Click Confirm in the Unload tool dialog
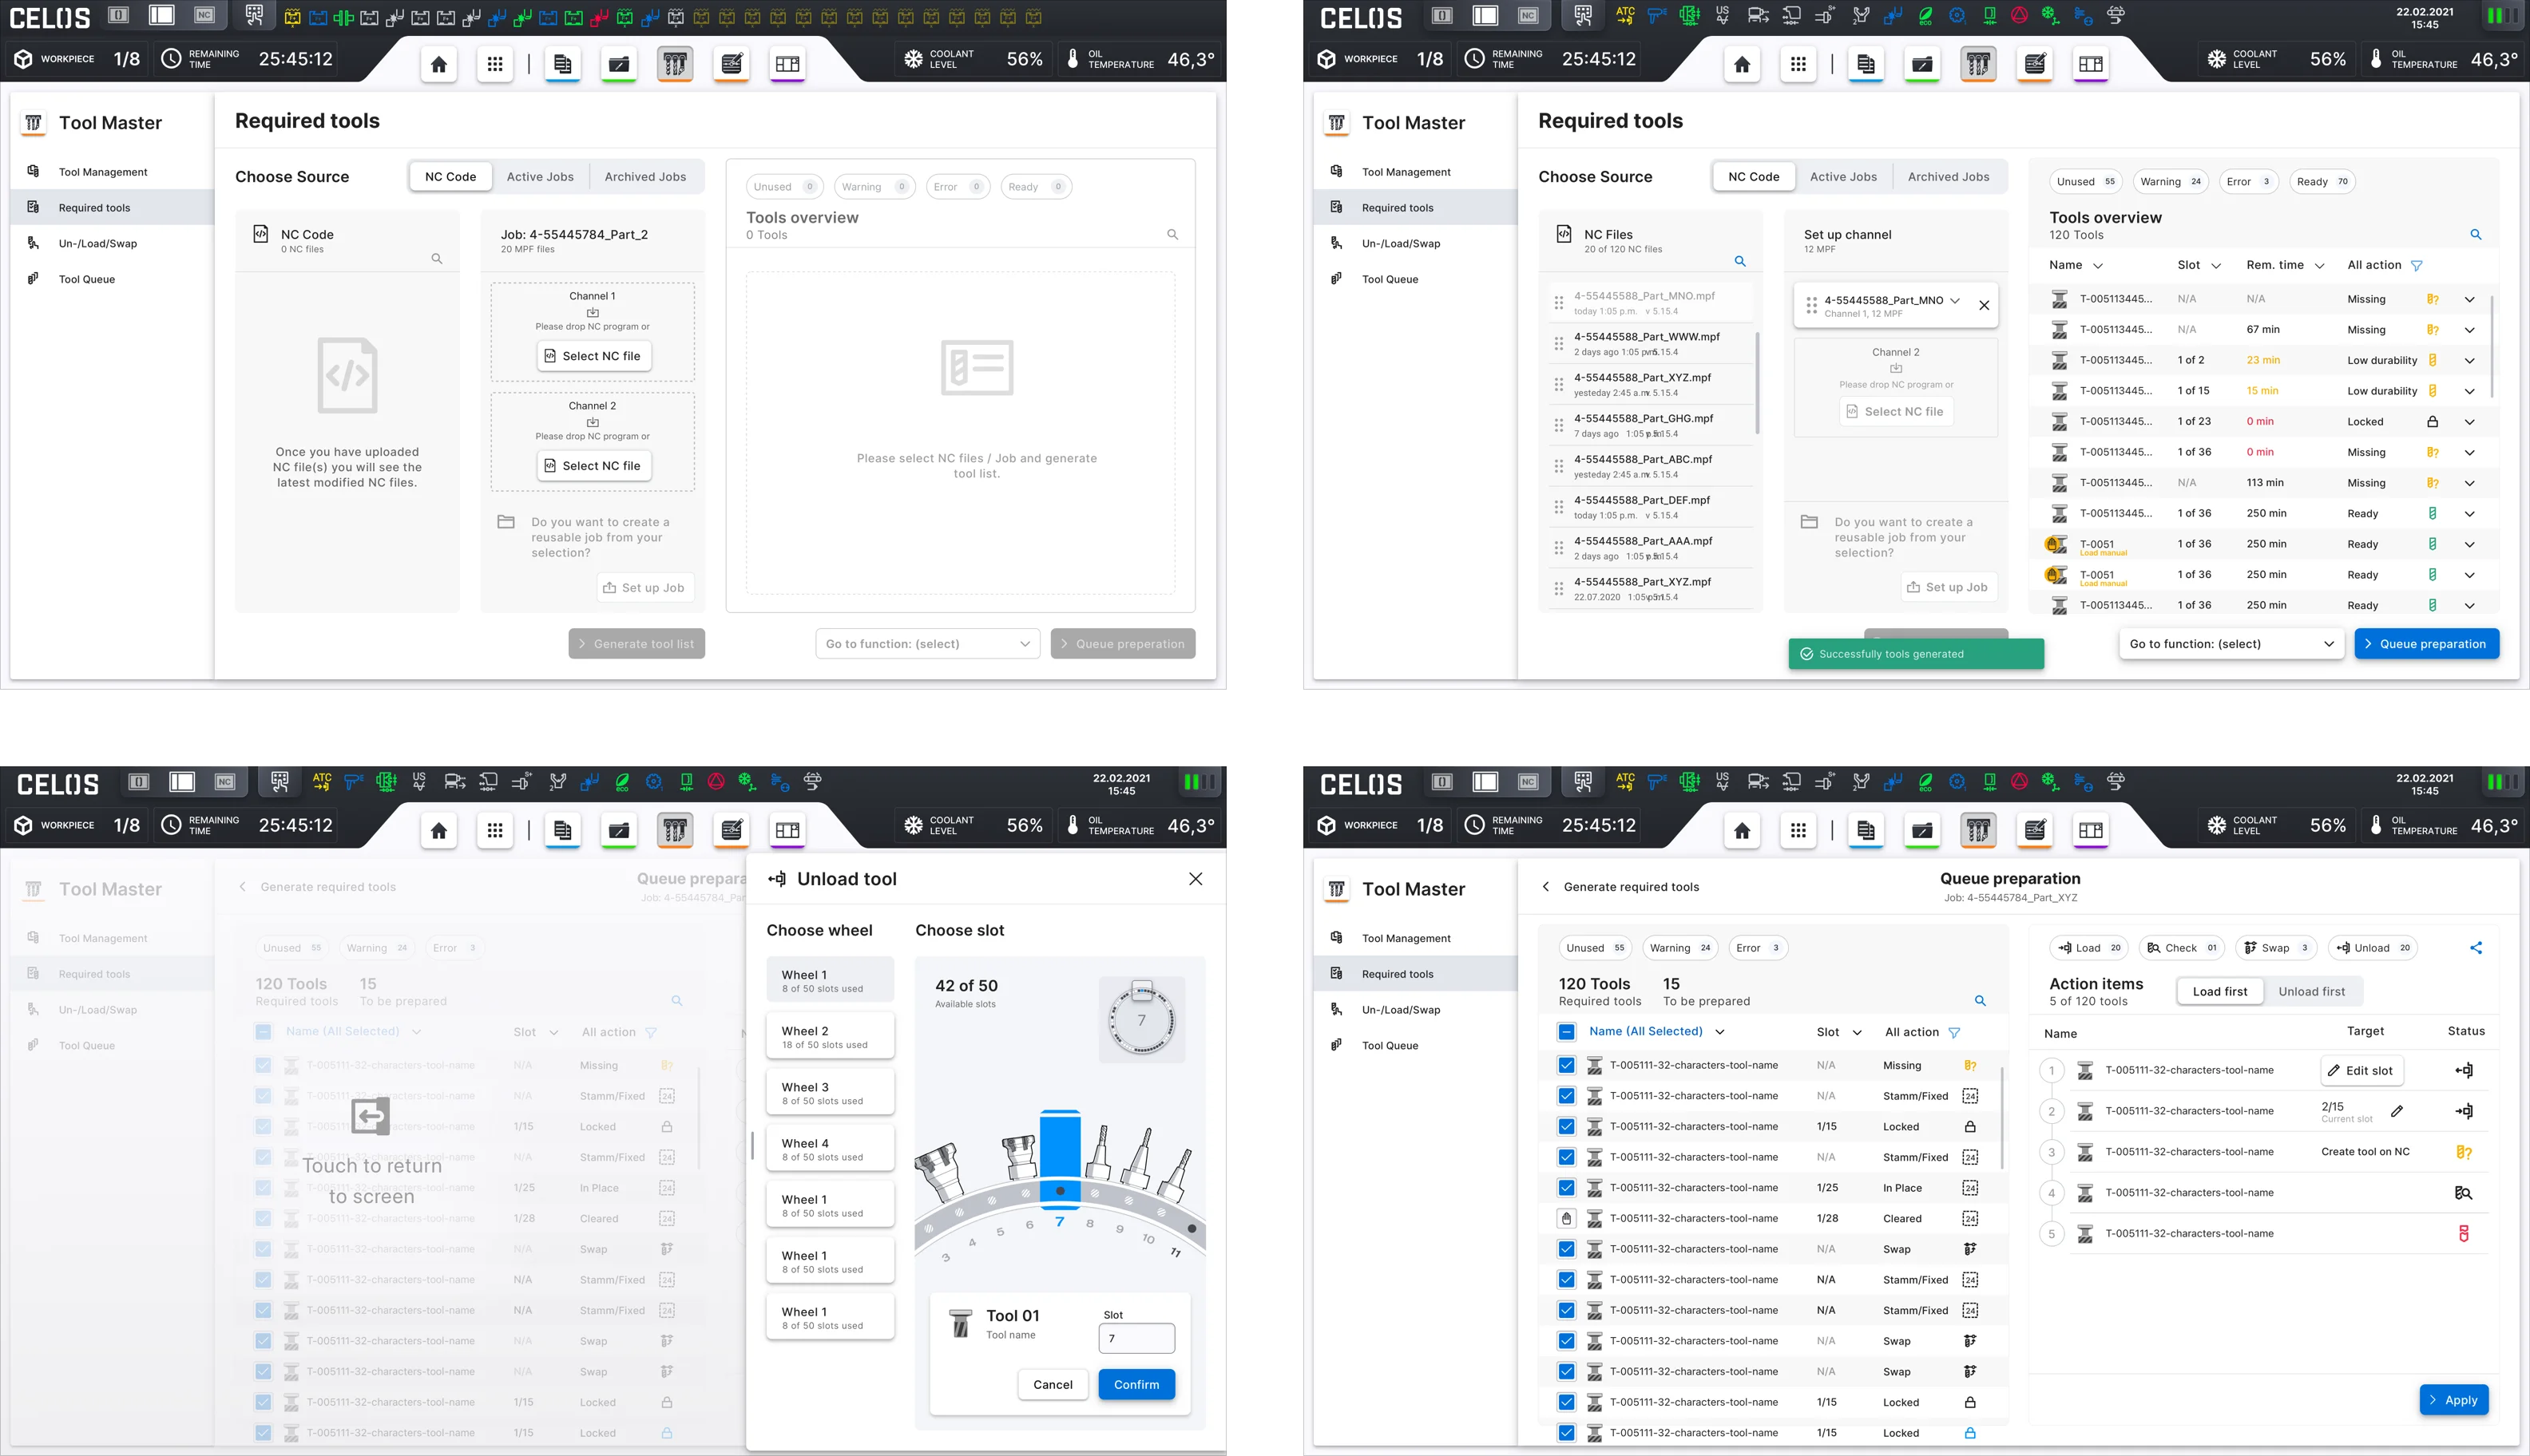Viewport: 2530px width, 1456px height. (x=1136, y=1385)
